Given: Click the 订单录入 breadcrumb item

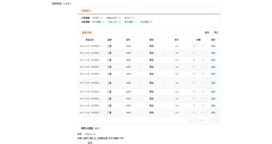Looking at the screenshot, I should click(68, 4).
